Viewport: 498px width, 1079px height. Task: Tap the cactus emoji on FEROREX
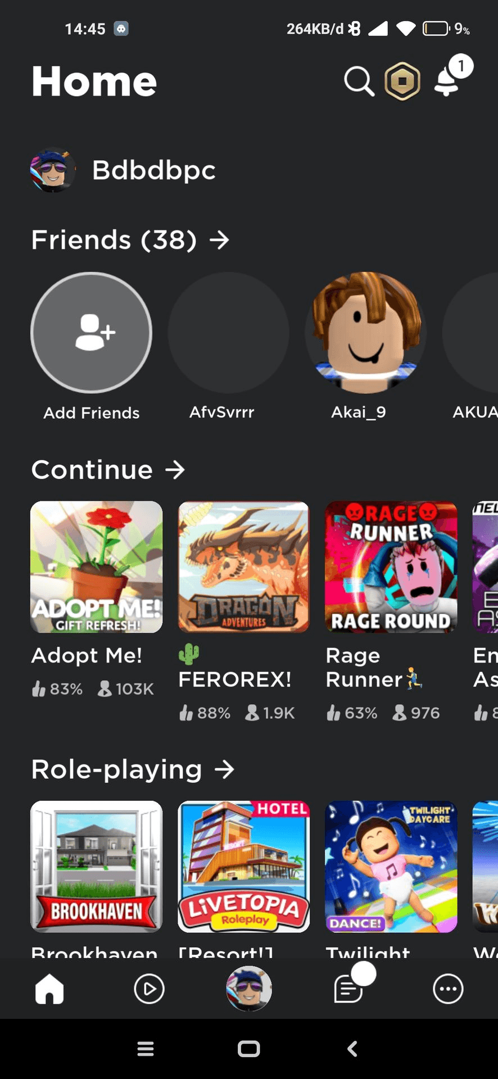point(189,655)
